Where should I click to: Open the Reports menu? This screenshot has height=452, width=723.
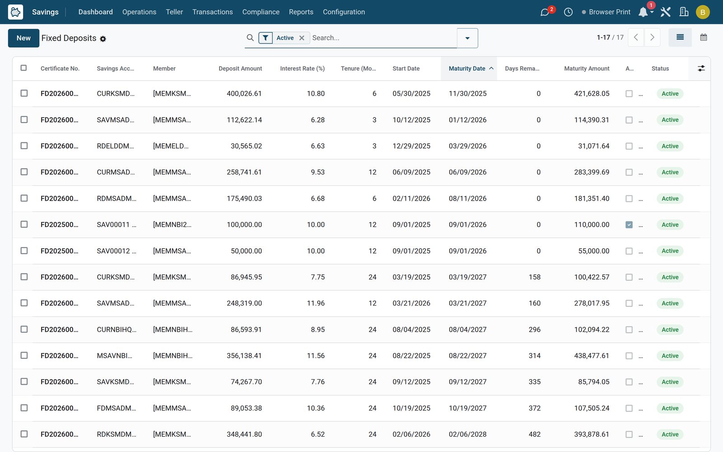(x=301, y=12)
